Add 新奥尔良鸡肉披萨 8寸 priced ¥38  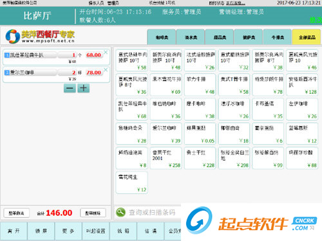[268, 60]
